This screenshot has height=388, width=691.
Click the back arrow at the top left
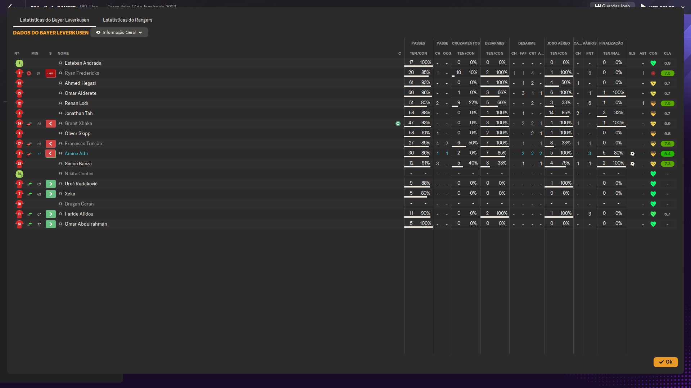(11, 6)
